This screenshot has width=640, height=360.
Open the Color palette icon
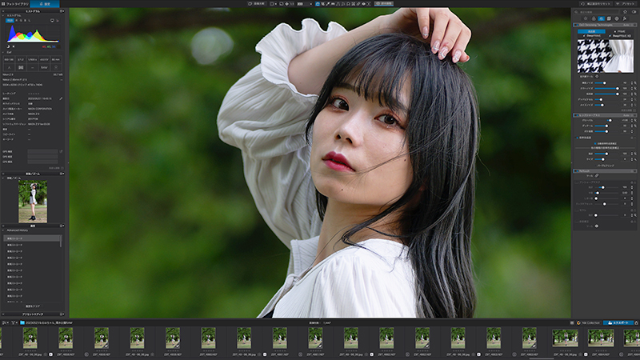pyautogui.click(x=594, y=18)
